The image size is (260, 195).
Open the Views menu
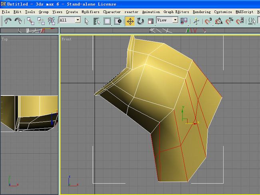(x=57, y=12)
